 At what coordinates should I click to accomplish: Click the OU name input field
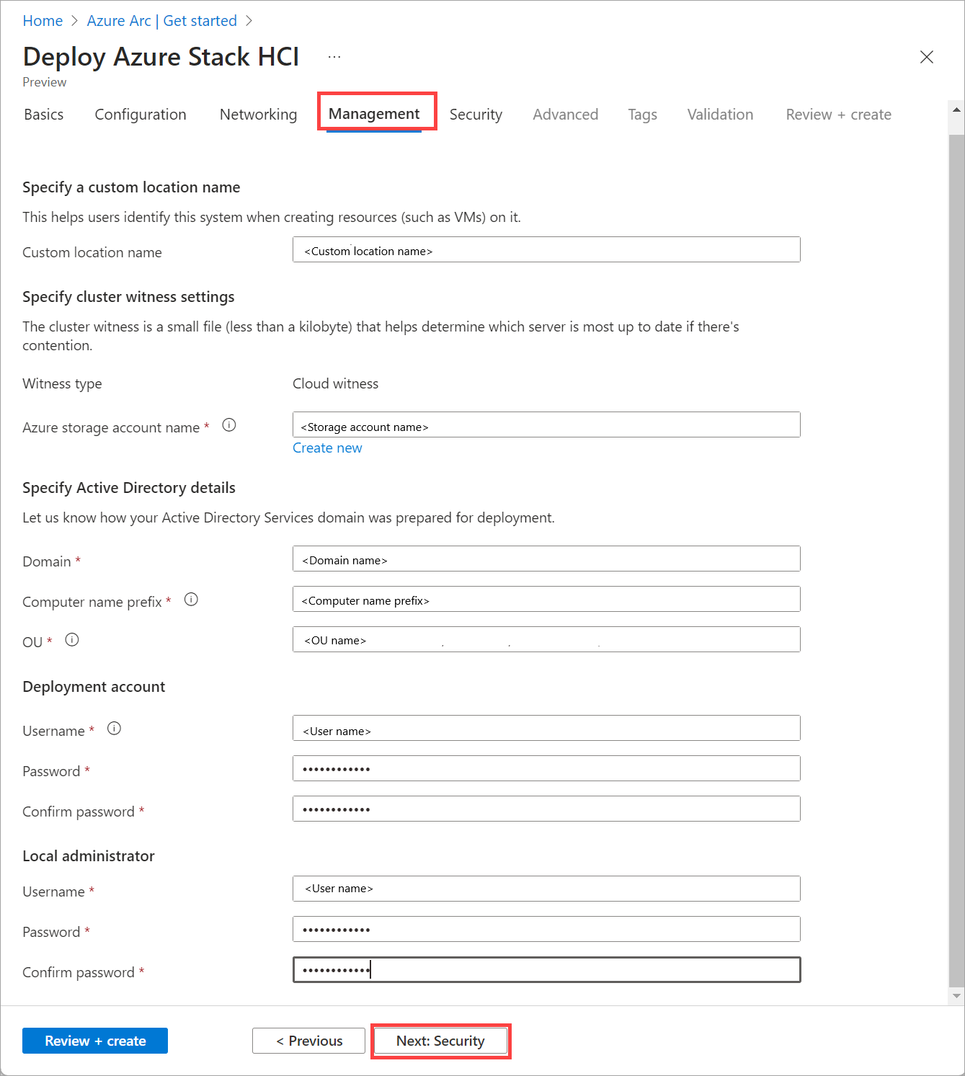pos(546,639)
